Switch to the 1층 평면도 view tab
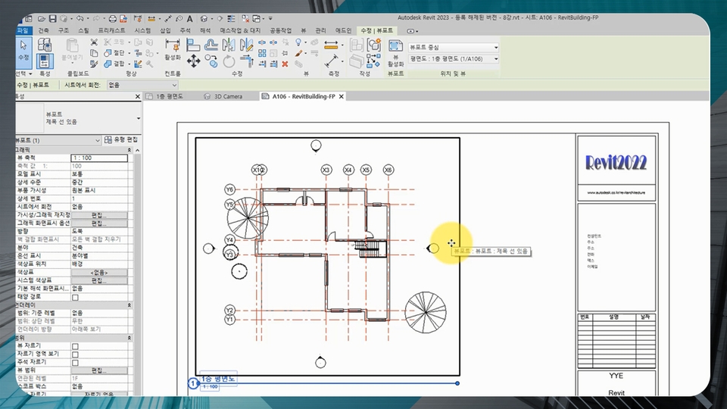Screen dimensions: 727x409 pyautogui.click(x=169, y=96)
